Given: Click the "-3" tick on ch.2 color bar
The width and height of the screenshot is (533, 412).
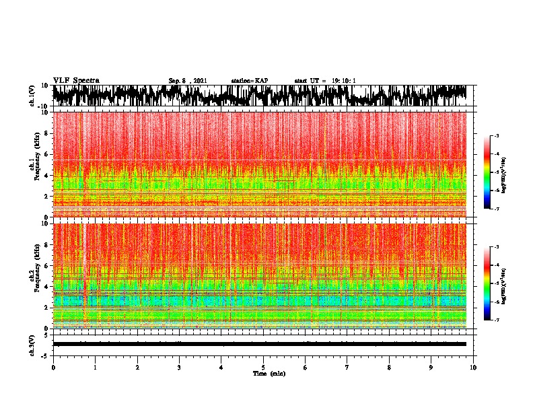Looking at the screenshot, I should tap(497, 247).
